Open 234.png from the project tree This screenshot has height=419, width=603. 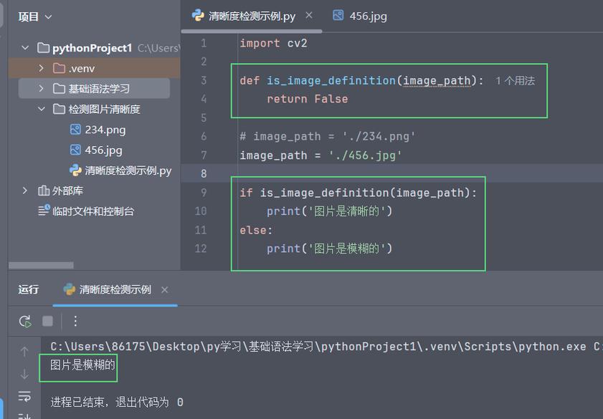click(x=105, y=130)
